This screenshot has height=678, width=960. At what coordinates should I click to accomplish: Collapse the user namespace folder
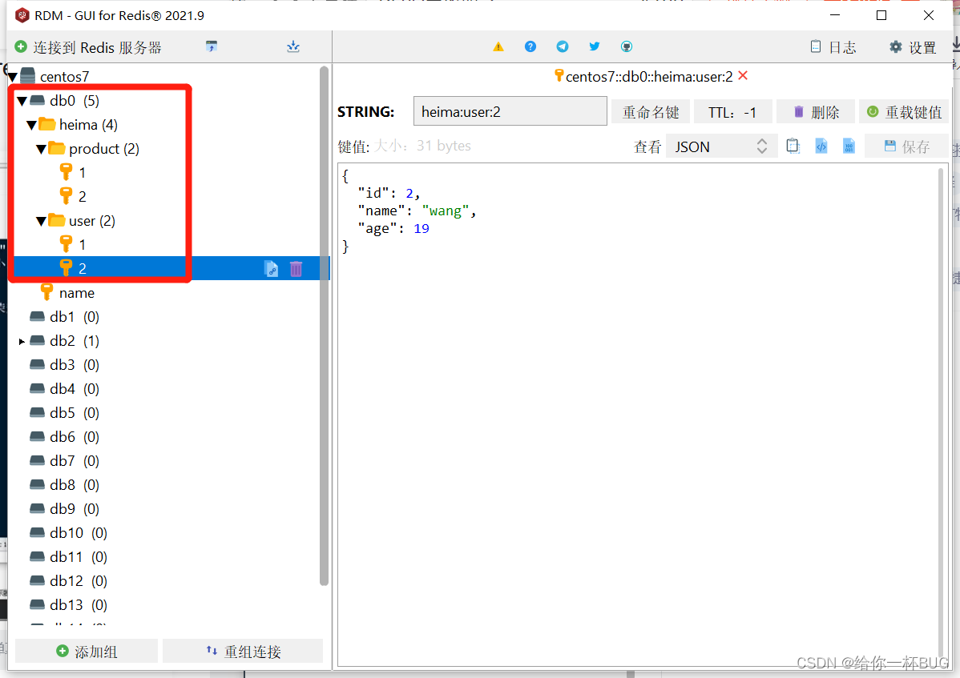point(42,221)
